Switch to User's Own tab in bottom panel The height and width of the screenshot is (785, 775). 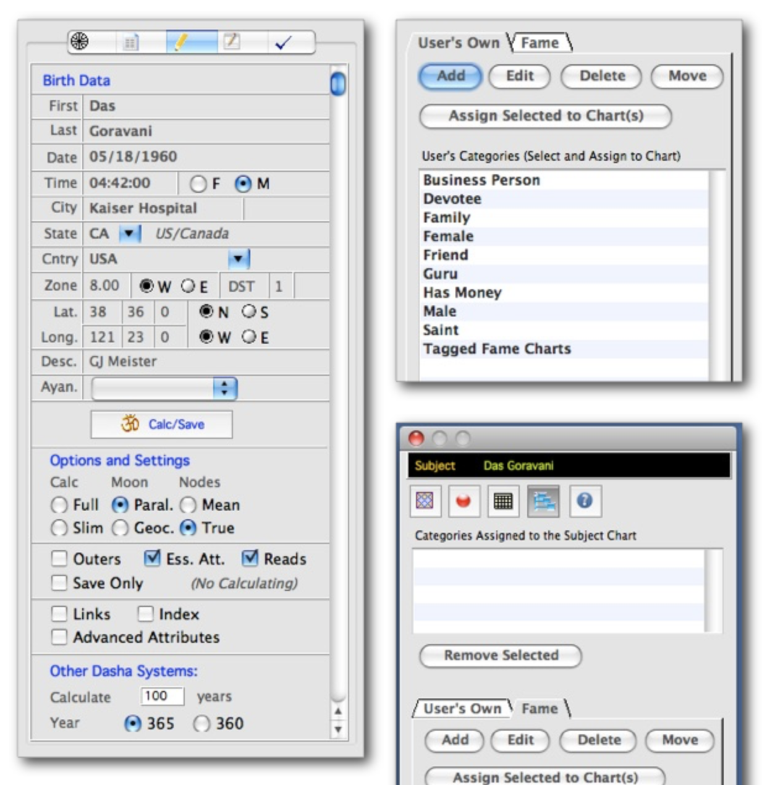(x=462, y=708)
